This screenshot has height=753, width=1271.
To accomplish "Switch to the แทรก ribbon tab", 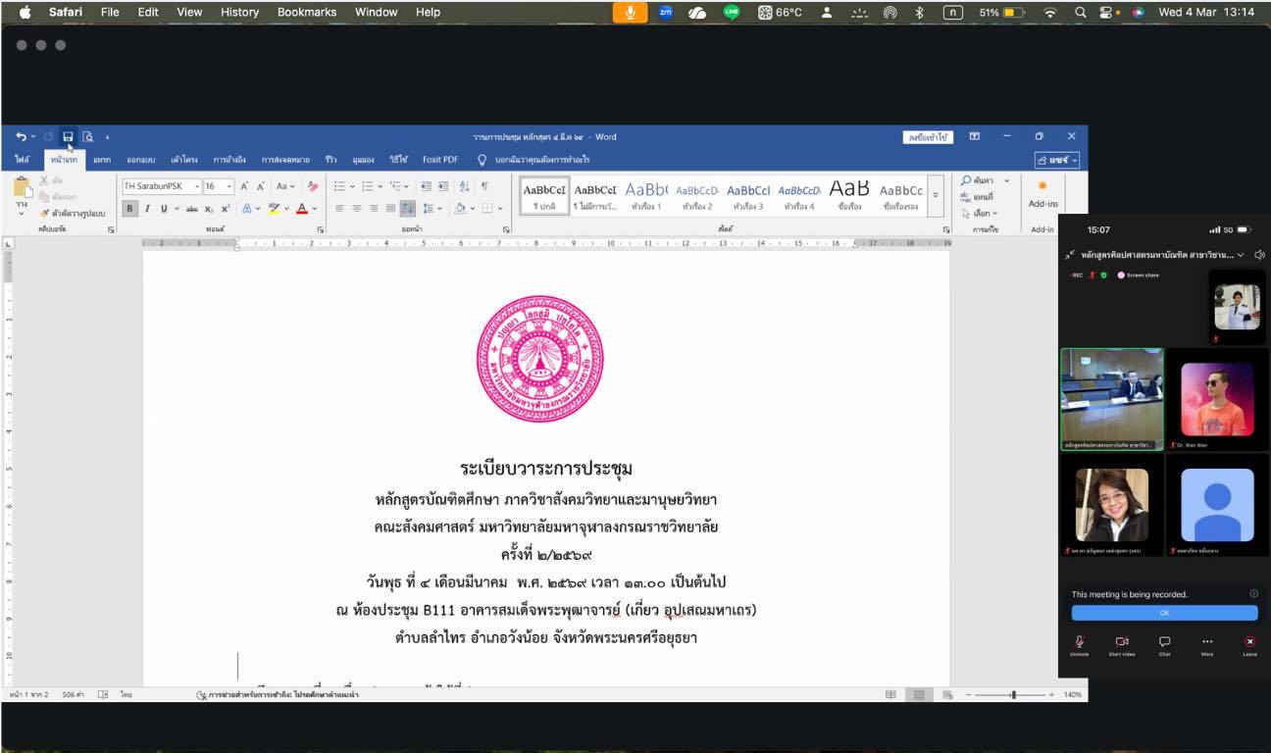I will coord(102,159).
